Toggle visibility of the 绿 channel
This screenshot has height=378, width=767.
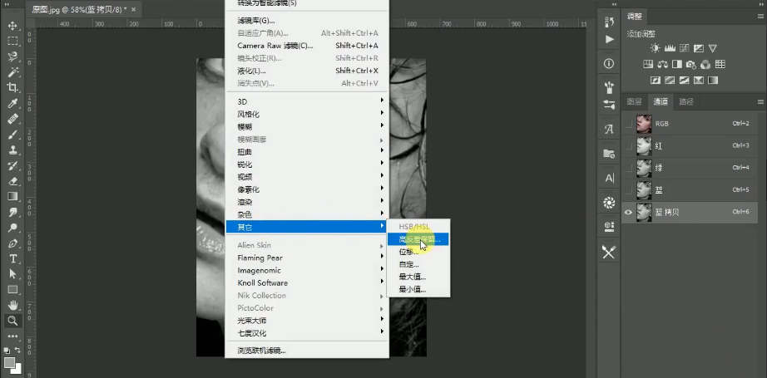tap(629, 168)
